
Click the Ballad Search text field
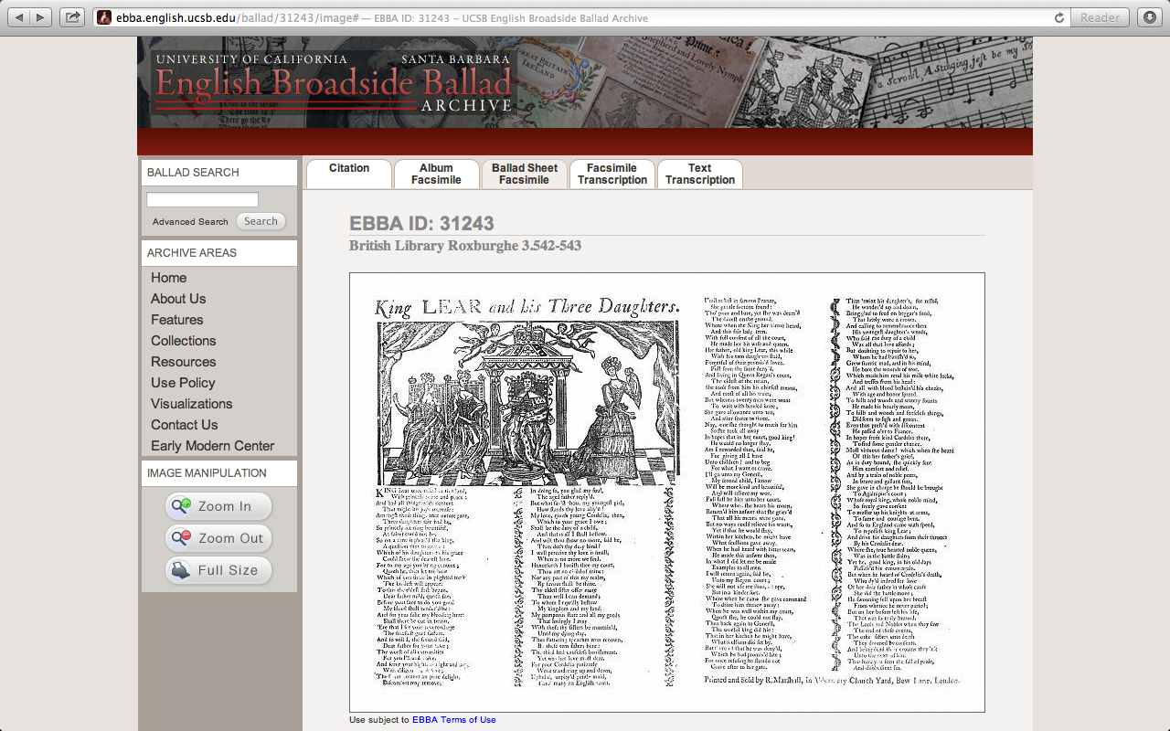202,199
